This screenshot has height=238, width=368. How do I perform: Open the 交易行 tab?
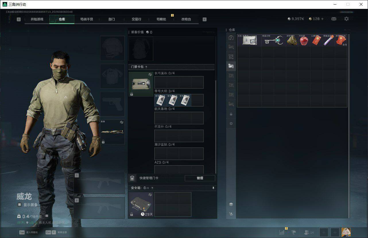coord(136,19)
